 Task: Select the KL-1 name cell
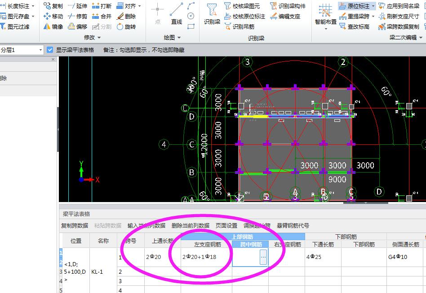click(103, 271)
